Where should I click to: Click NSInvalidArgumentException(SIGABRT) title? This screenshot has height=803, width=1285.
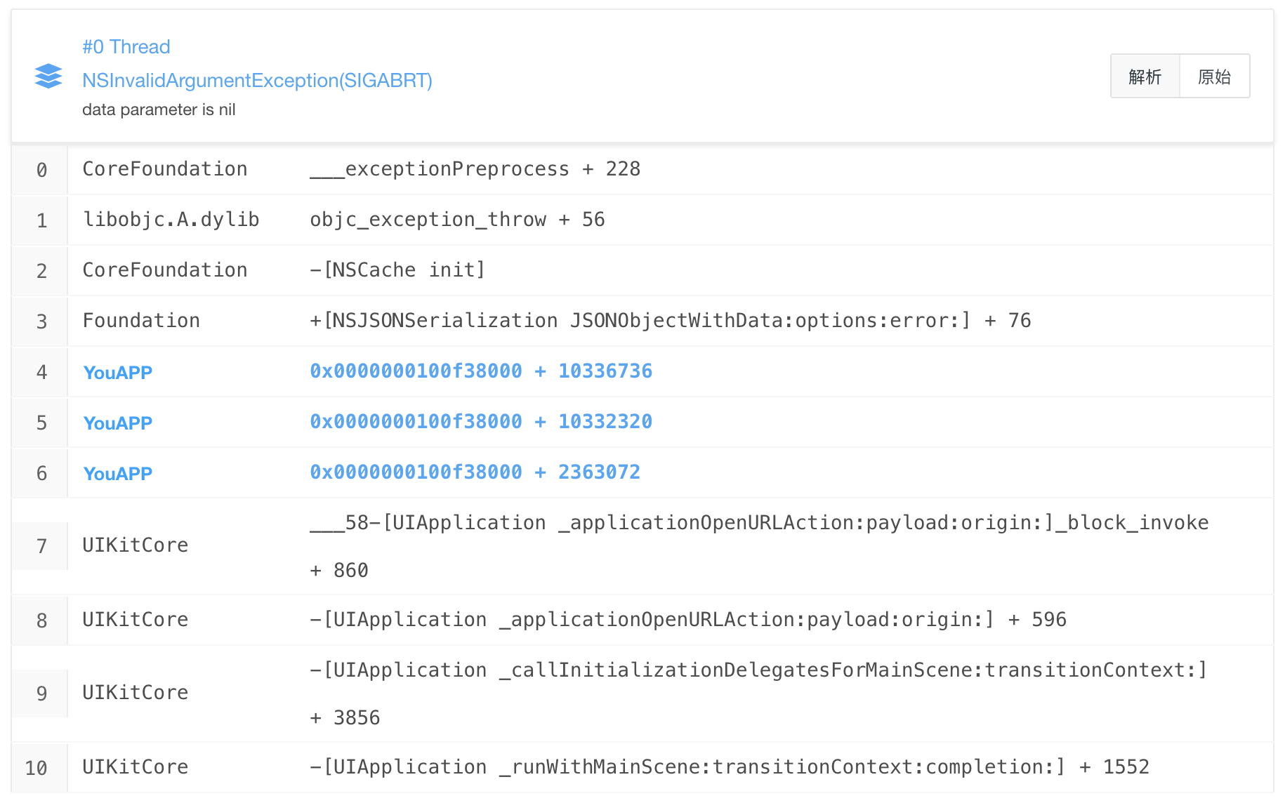click(x=257, y=81)
